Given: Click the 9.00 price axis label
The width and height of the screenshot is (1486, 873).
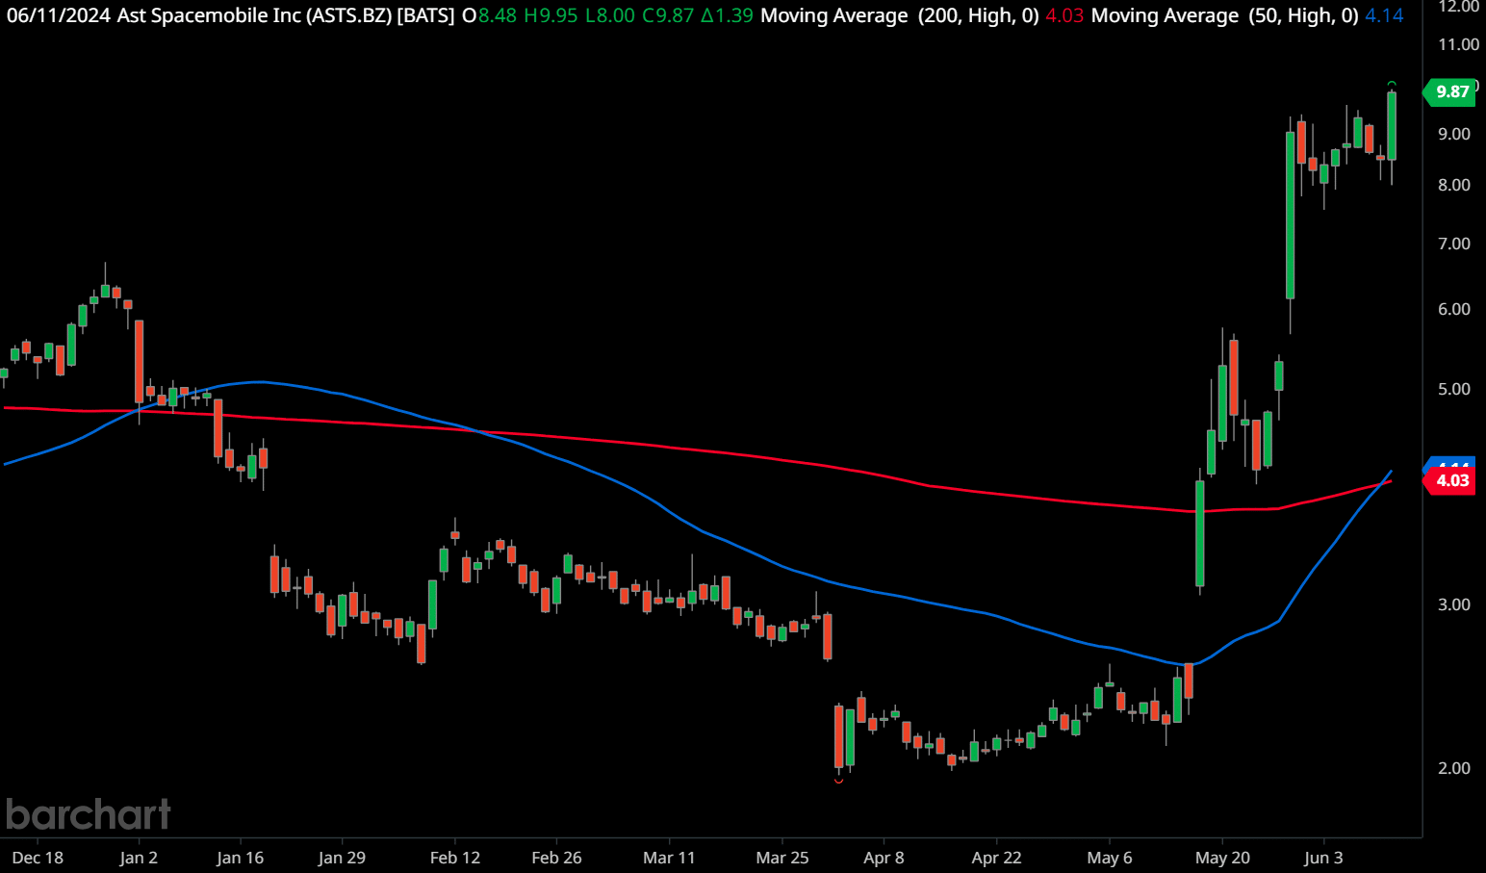Looking at the screenshot, I should click(x=1454, y=134).
